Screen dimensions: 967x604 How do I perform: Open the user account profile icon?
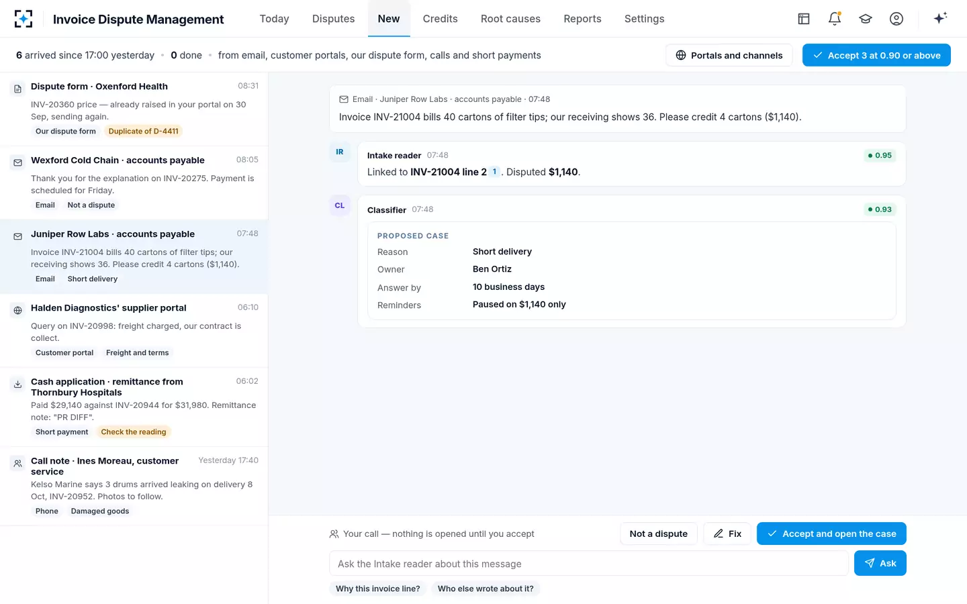point(896,19)
